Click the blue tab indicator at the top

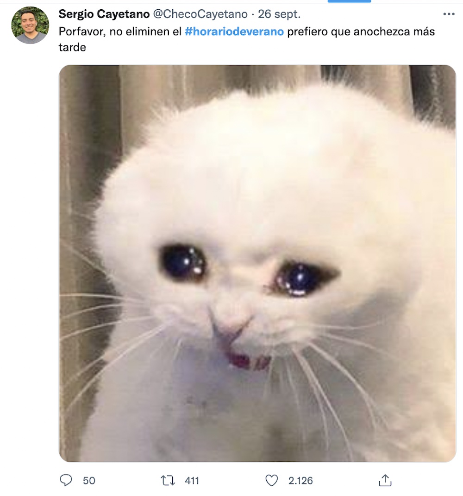[349, 1]
